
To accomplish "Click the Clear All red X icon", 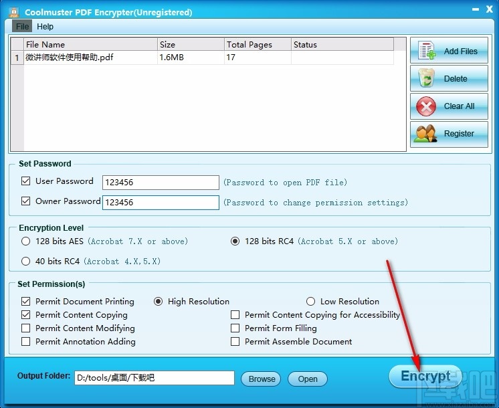I will point(426,106).
